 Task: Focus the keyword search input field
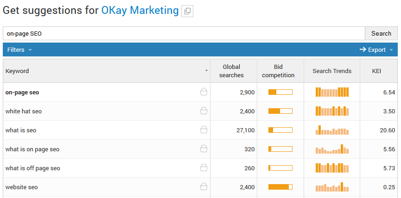[x=184, y=33]
